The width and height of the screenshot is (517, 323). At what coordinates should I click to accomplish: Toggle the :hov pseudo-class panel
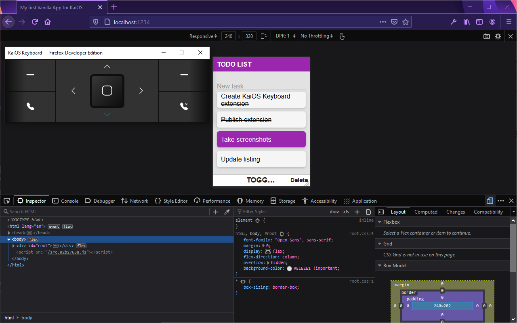pos(334,212)
